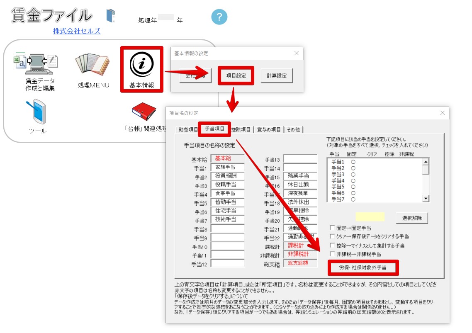The image size is (472, 333).
Task: Open the ツール phone icon
Action: (37, 112)
